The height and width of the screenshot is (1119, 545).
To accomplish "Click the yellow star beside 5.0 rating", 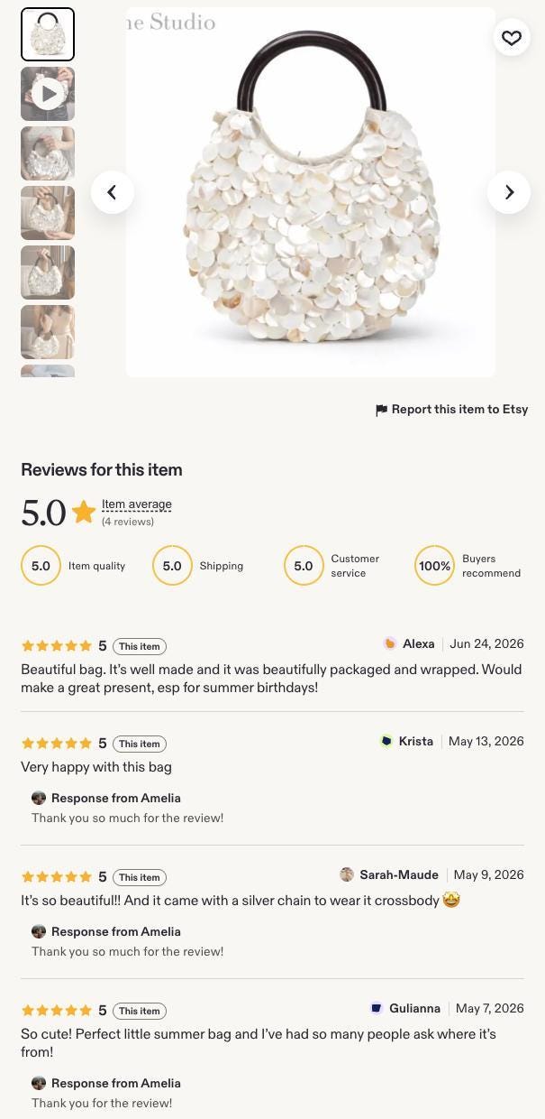I will pyautogui.click(x=84, y=513).
